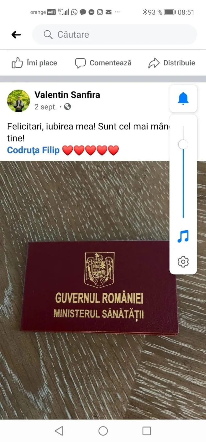Like the post with Îmi place
The image size is (206, 442).
pyautogui.click(x=34, y=63)
